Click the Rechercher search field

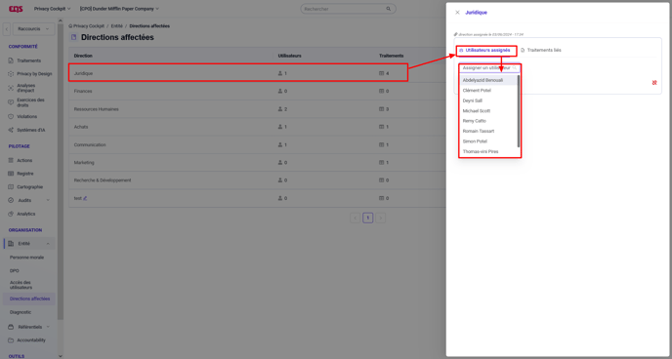348,9
